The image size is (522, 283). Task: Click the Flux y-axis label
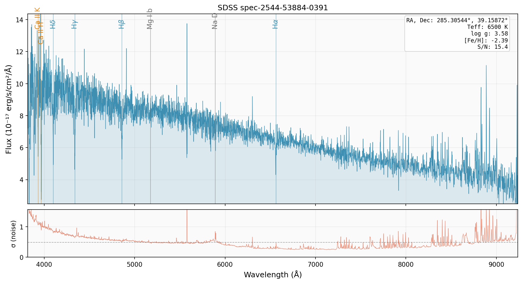[x=8, y=109]
